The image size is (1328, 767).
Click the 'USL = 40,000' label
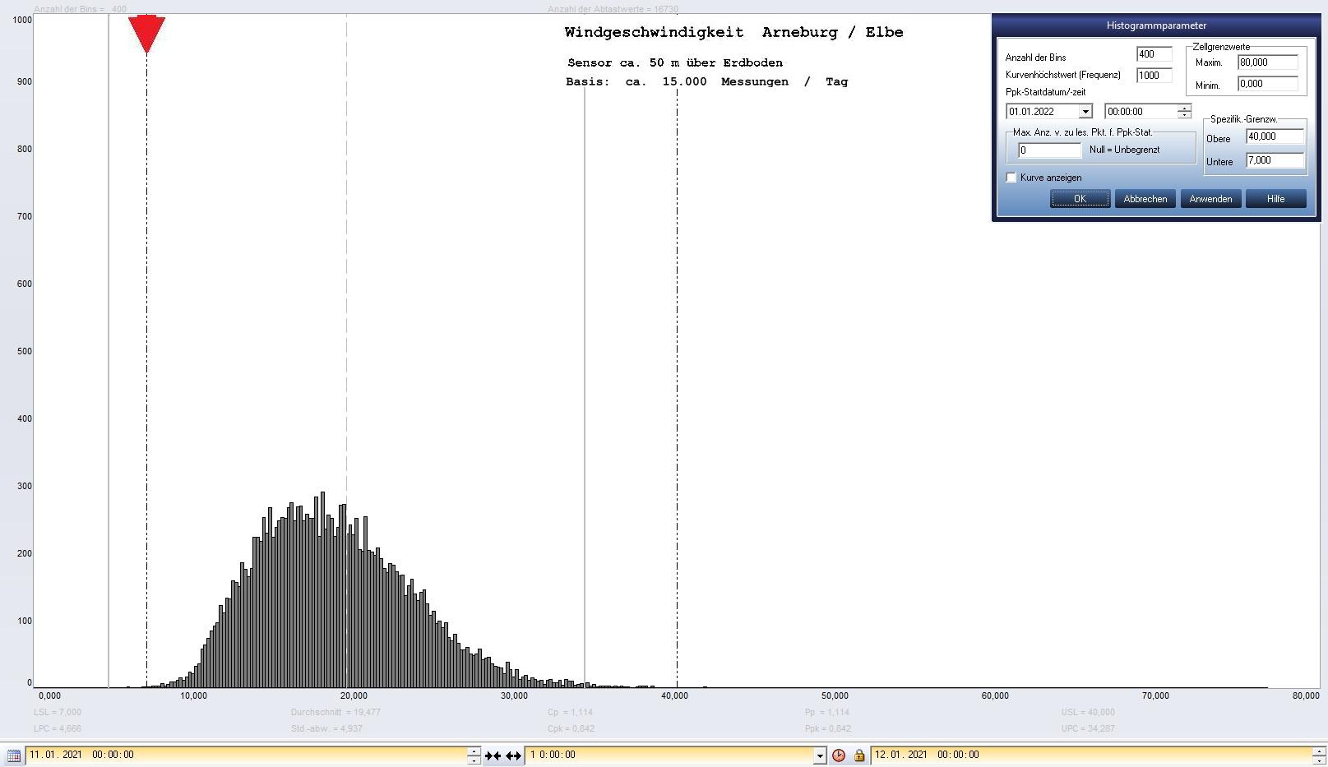coord(1088,713)
